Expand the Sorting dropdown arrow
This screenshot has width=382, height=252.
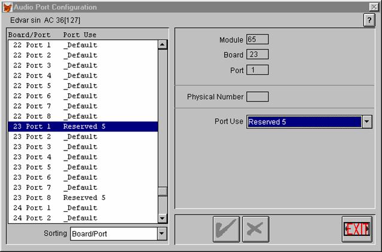pyautogui.click(x=162, y=233)
